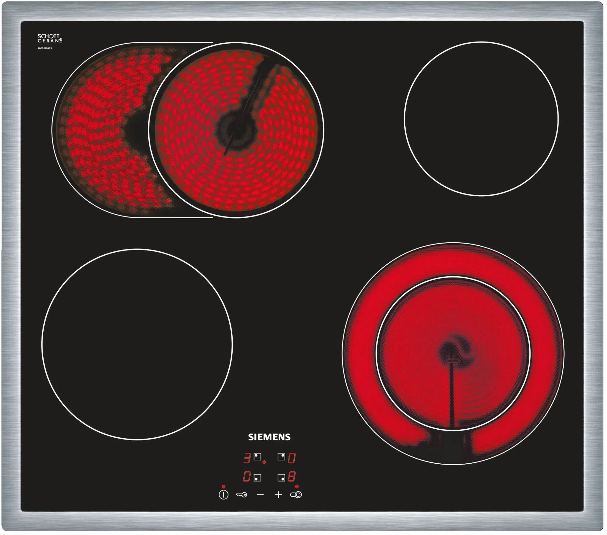Select the bottom-right hotplate selector square

coord(281,478)
